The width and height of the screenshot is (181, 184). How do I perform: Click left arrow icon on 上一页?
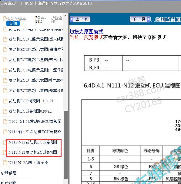coord(72,19)
